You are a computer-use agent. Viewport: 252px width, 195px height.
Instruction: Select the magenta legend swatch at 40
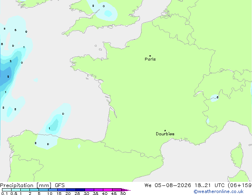tap(108, 190)
